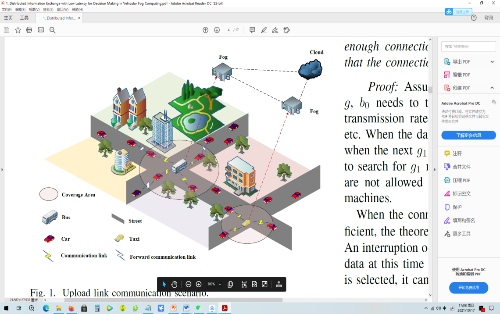
Task: Send the file by email envelope icon
Action: click(x=41, y=30)
